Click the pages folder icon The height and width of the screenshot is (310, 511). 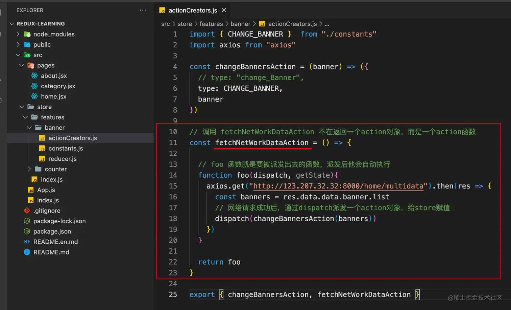pos(31,66)
